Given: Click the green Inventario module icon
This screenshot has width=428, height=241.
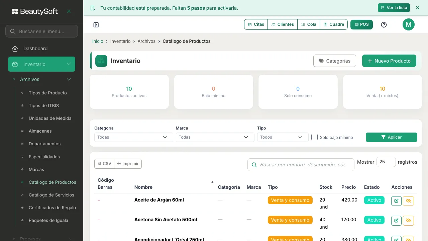Looking at the screenshot, I should (101, 61).
